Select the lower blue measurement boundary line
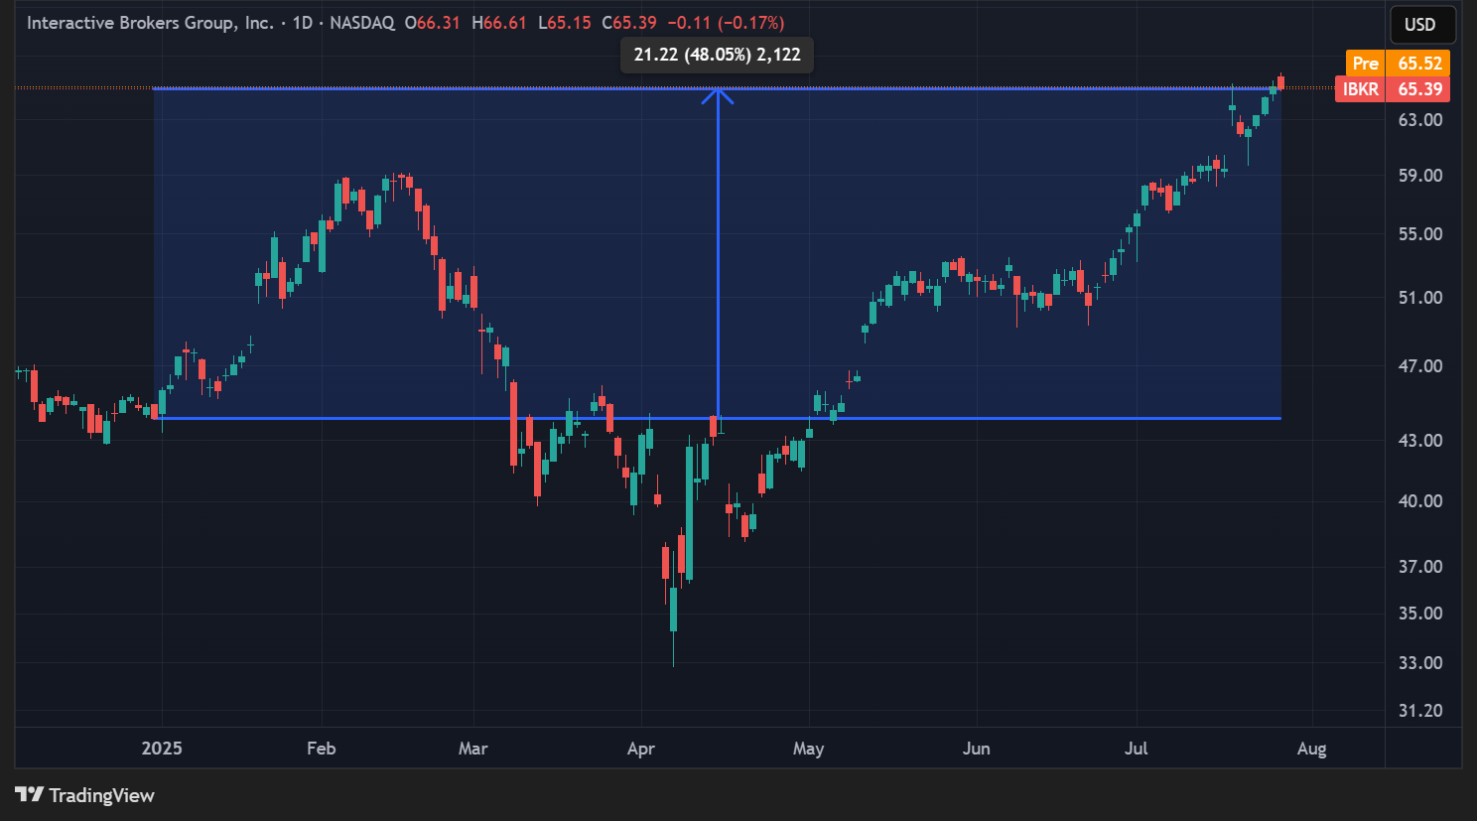The height and width of the screenshot is (821, 1477). point(993,418)
